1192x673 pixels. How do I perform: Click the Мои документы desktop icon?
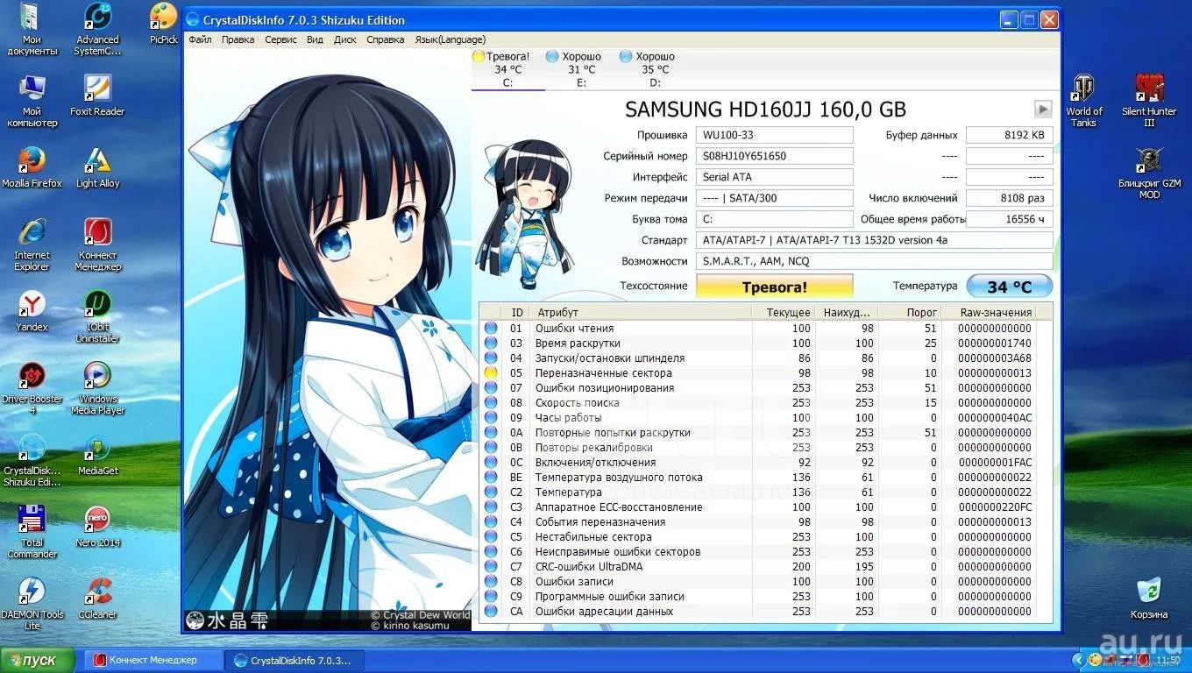32,30
